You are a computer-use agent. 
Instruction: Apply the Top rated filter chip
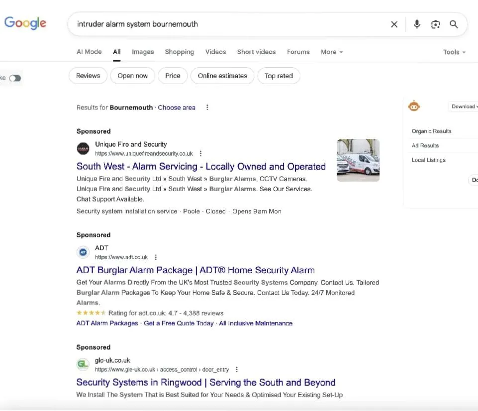(x=279, y=76)
